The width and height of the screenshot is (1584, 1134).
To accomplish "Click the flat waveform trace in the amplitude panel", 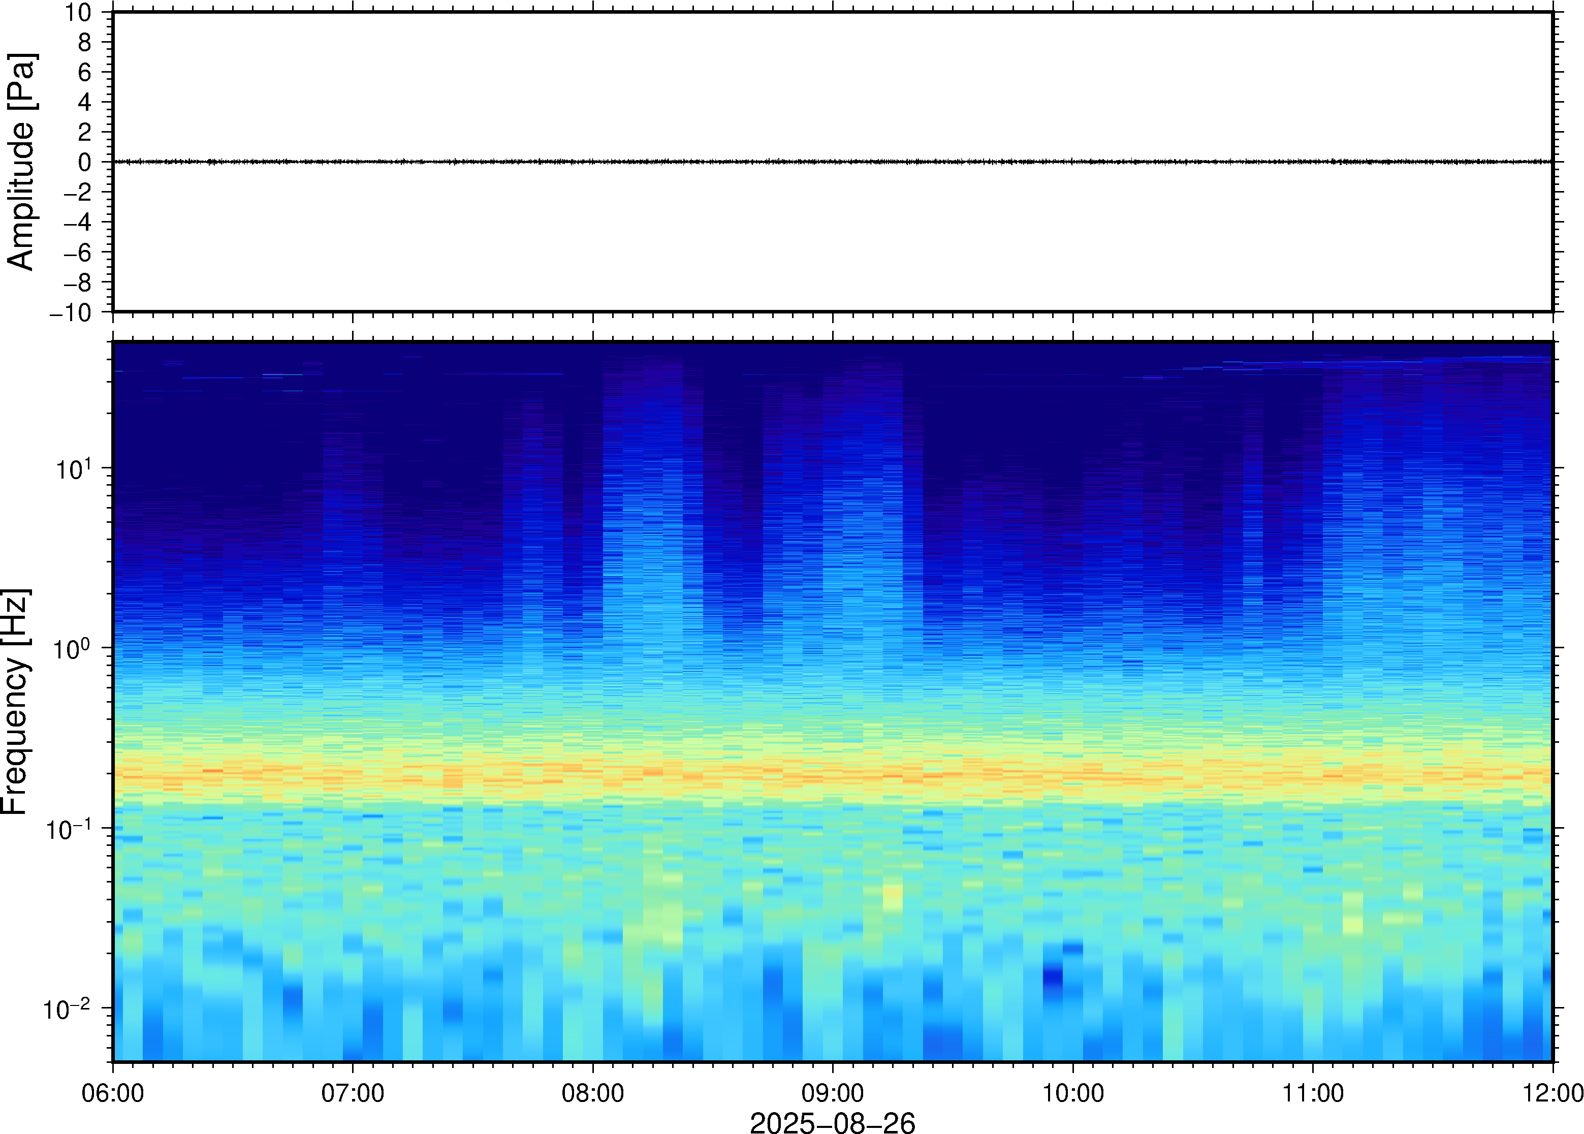I will coord(833,162).
